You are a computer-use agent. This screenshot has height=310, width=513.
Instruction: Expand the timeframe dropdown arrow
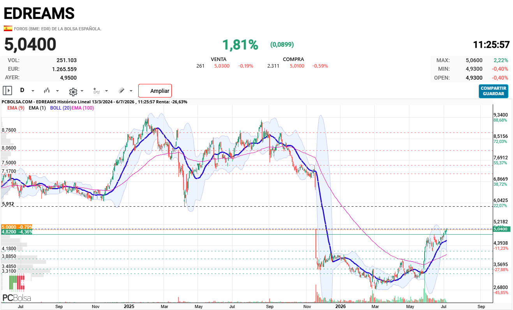coord(33,91)
